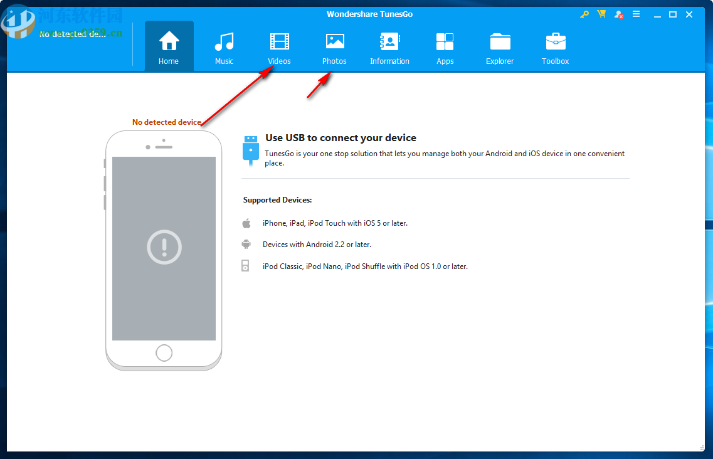Click 'Devices with Android 2.2 or later' line
Screen dimensions: 713x459
[317, 245]
